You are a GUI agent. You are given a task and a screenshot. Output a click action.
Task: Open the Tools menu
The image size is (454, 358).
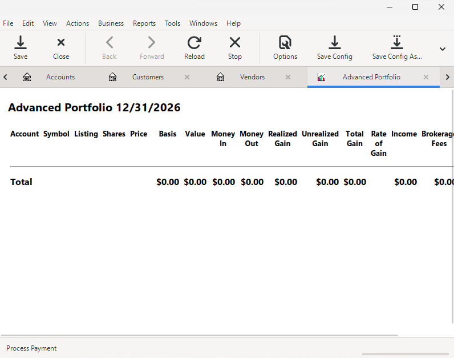point(172,23)
